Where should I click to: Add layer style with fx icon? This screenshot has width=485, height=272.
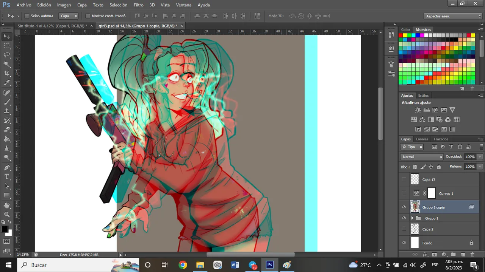pyautogui.click(x=425, y=255)
